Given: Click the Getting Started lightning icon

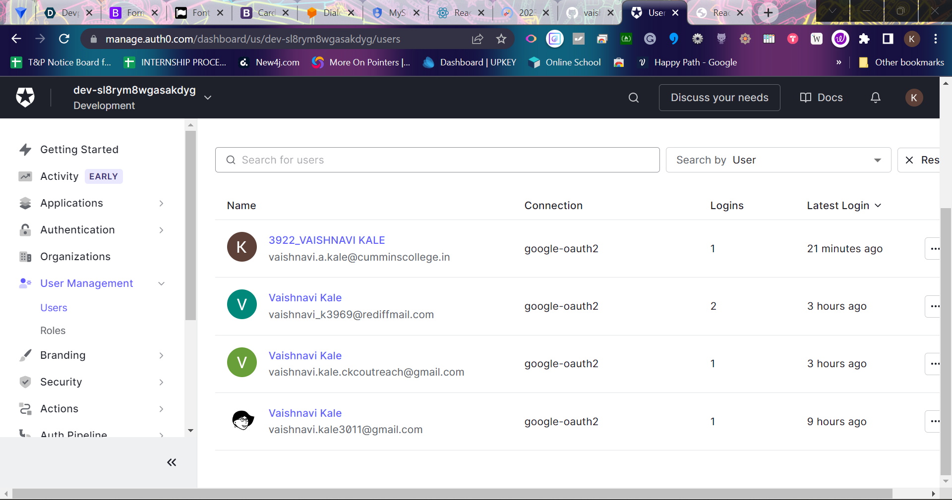Looking at the screenshot, I should coord(25,150).
